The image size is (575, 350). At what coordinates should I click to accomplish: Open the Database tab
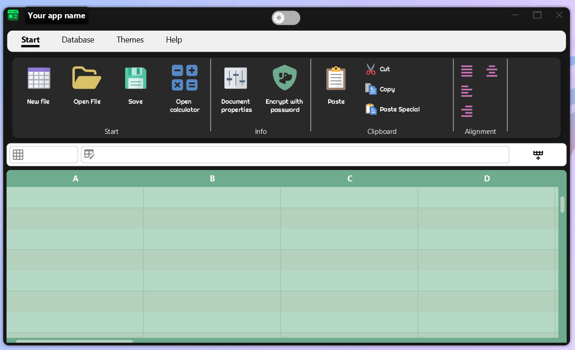point(78,40)
